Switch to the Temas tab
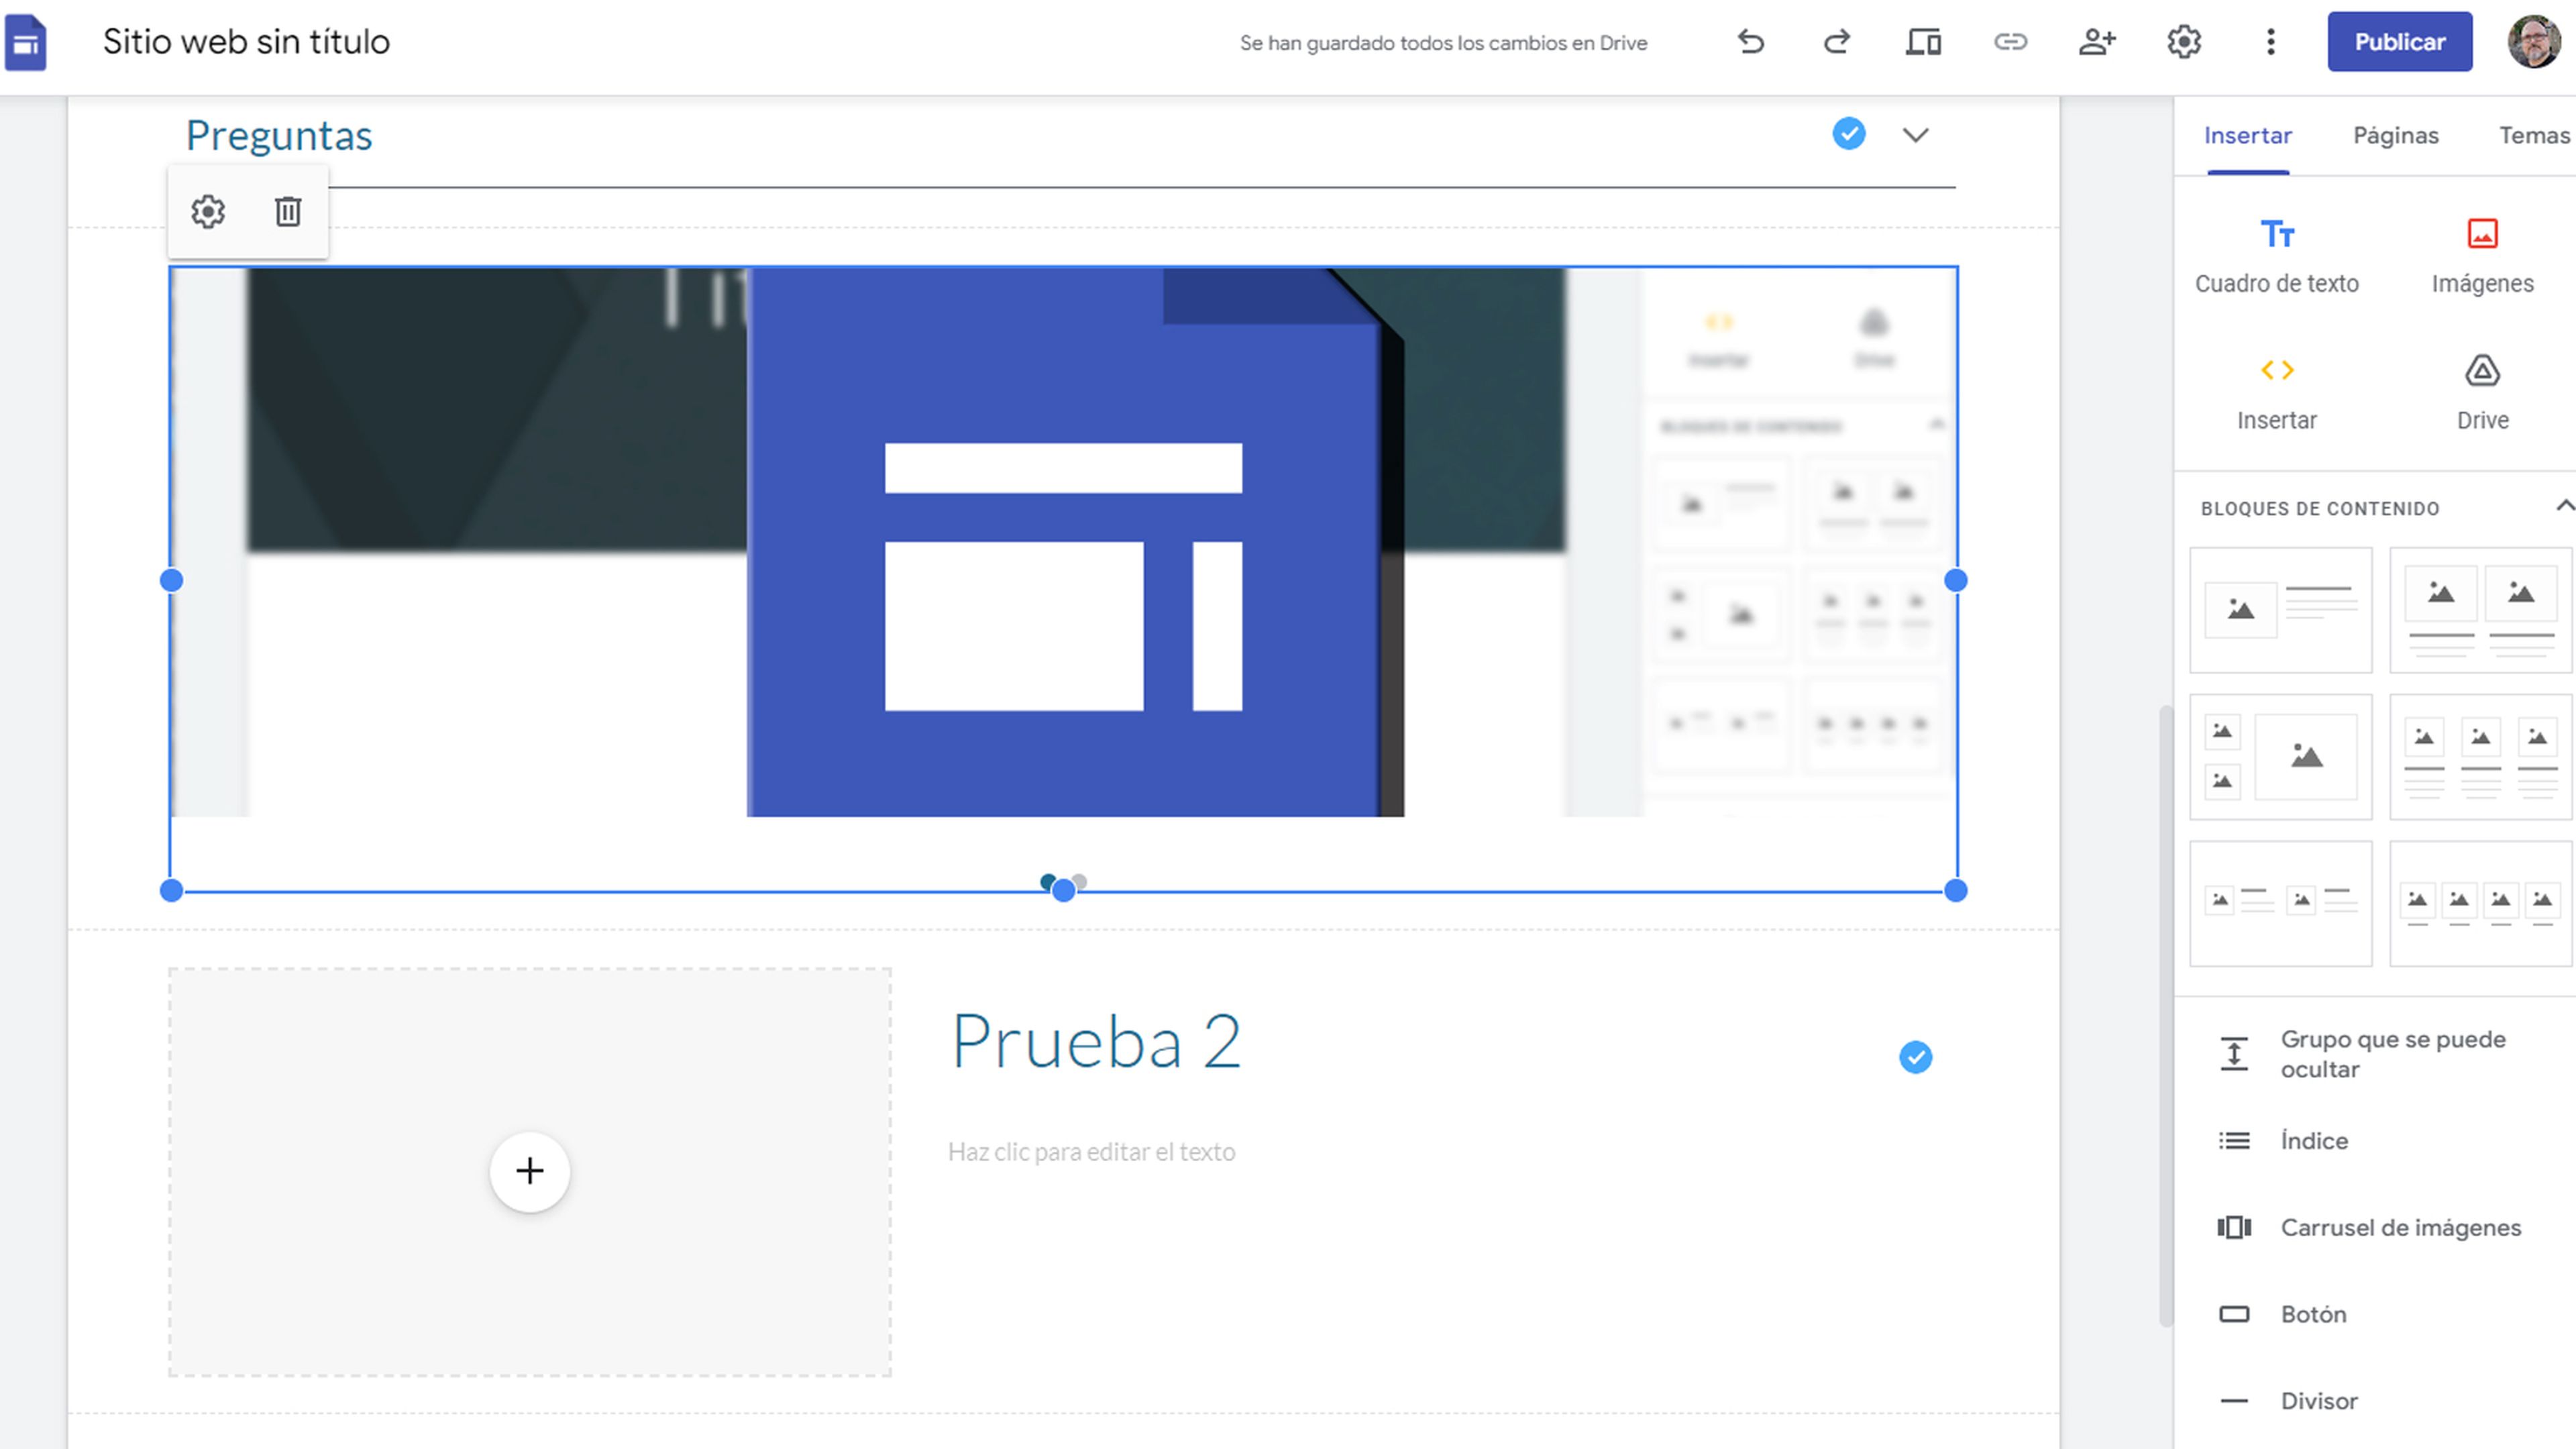Screen dimensions: 2576x1449 (2534, 136)
